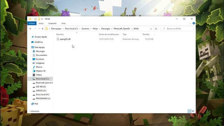Viewport: 224px width, 126px height.
Task: Expand address bar history dropdown
Action: 151,29
